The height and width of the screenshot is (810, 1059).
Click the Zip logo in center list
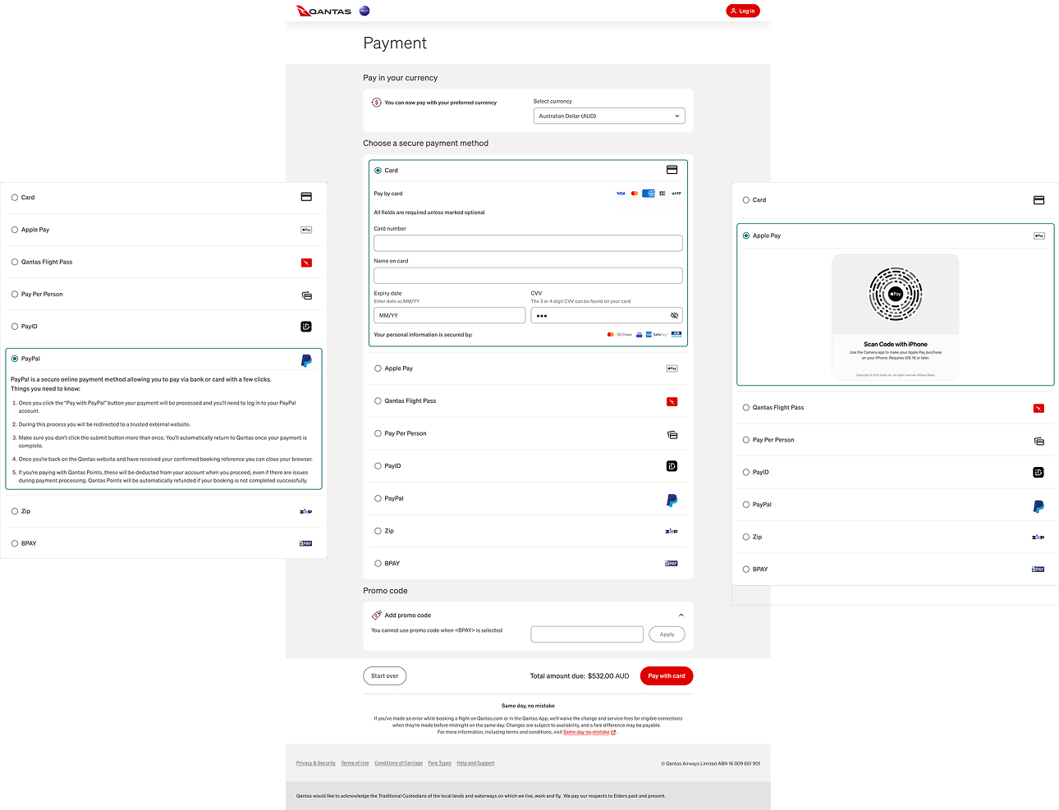tap(672, 531)
